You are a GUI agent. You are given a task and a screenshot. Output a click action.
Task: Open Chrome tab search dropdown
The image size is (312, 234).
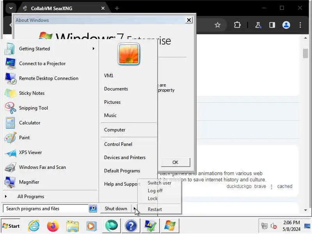coord(11,8)
